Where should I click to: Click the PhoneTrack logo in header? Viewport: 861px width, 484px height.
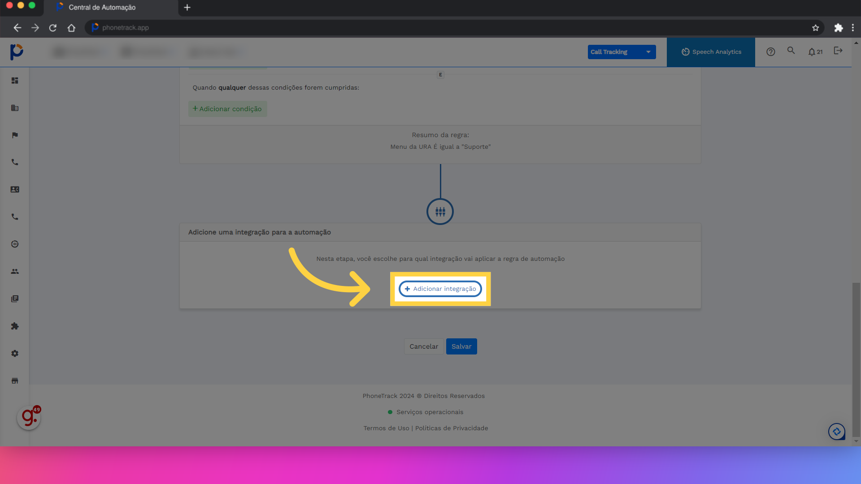tap(17, 52)
